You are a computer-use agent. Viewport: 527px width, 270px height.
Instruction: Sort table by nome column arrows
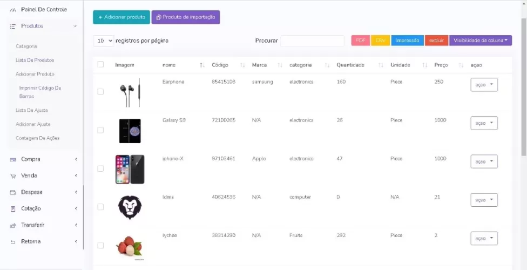coord(202,65)
